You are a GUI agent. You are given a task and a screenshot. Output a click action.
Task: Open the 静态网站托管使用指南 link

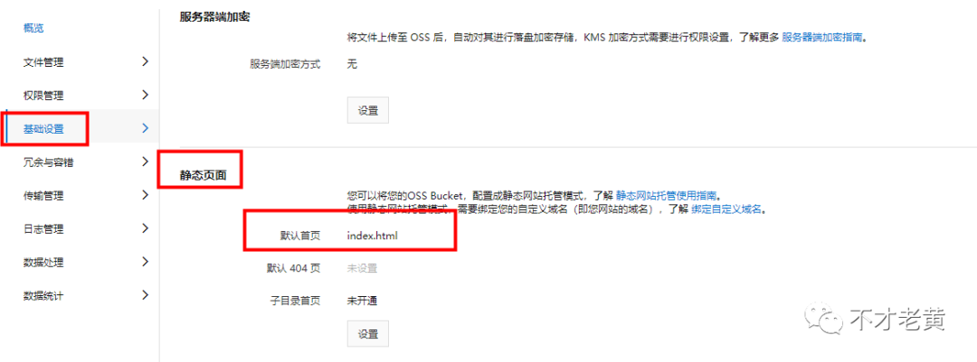click(666, 195)
